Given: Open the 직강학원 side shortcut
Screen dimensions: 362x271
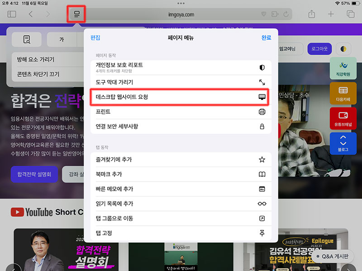Looking at the screenshot, I should [x=343, y=69].
